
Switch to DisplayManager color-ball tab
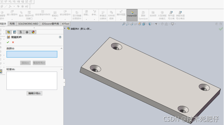[33, 32]
